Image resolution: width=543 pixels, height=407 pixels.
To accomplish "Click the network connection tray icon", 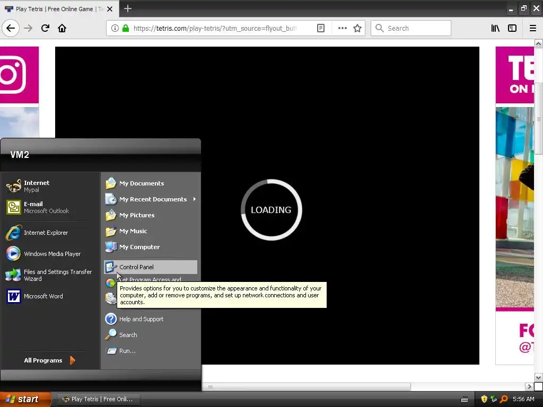I will point(494,399).
